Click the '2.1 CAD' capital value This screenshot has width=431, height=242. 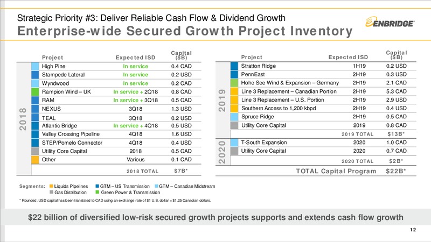tap(397, 83)
